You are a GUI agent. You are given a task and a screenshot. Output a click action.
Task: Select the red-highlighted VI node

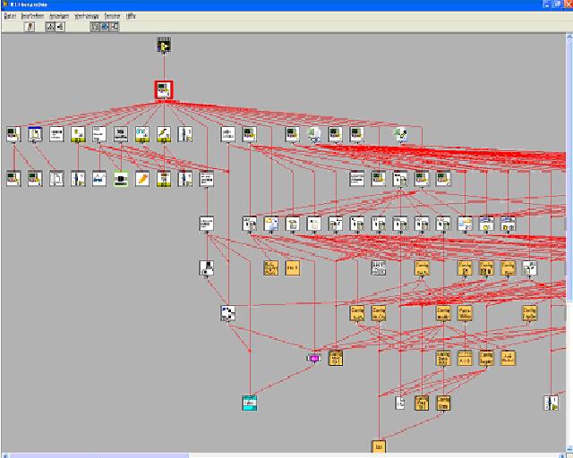coord(164,89)
